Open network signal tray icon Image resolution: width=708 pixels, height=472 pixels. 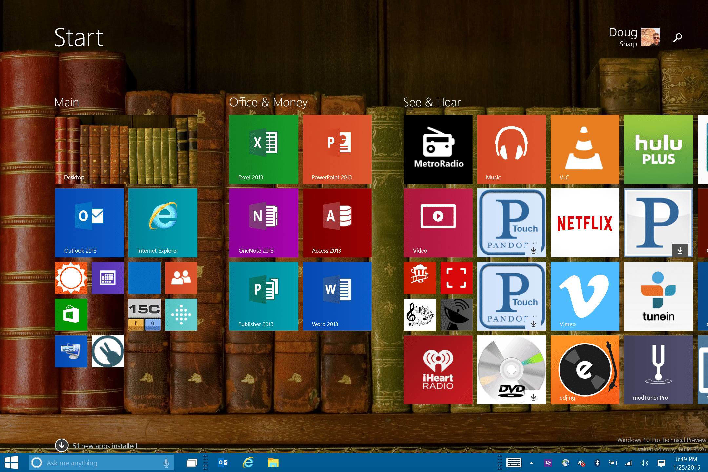[628, 463]
